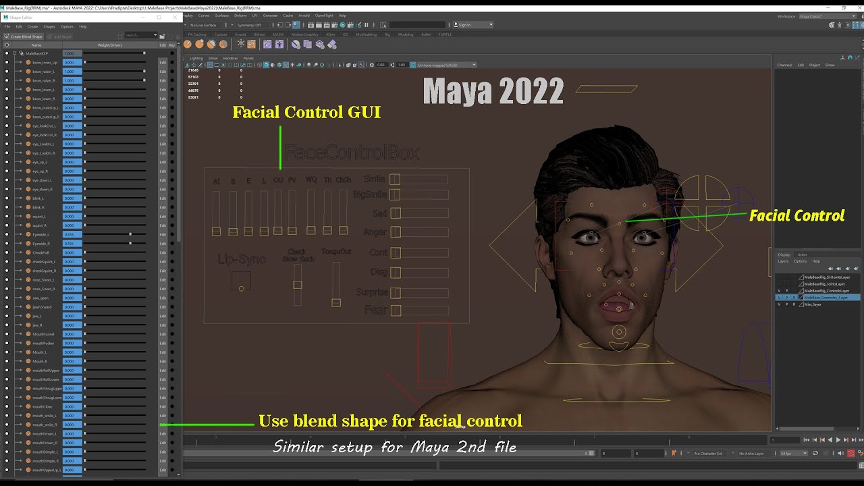Click the orange box shelf icon
This screenshot has height=486, width=864.
point(251,44)
